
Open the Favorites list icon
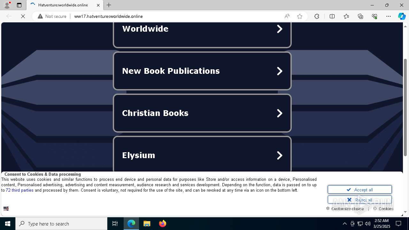pos(346,16)
